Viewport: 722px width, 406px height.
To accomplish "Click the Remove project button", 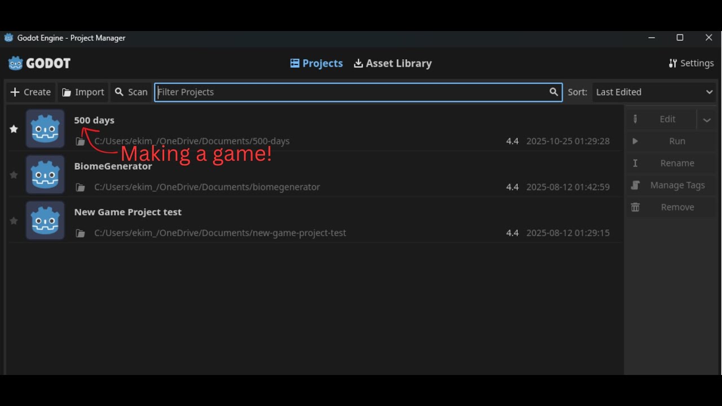I will tap(671, 207).
